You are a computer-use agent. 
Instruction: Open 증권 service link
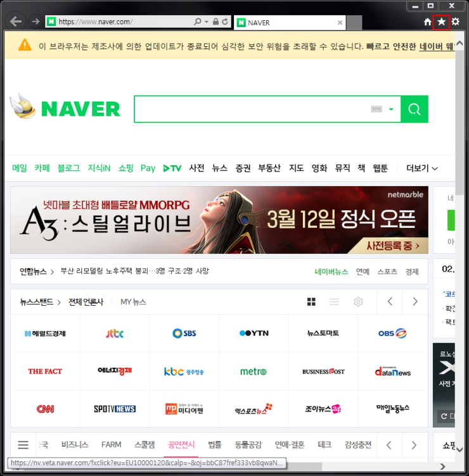pos(243,168)
